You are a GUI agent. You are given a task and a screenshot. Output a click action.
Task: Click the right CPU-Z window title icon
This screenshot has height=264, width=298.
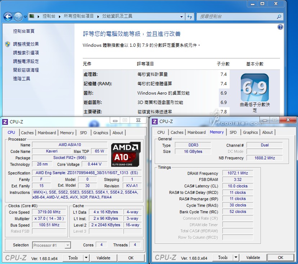click(155, 121)
